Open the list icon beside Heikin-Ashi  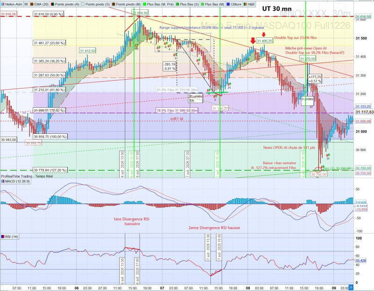pyautogui.click(x=26, y=4)
